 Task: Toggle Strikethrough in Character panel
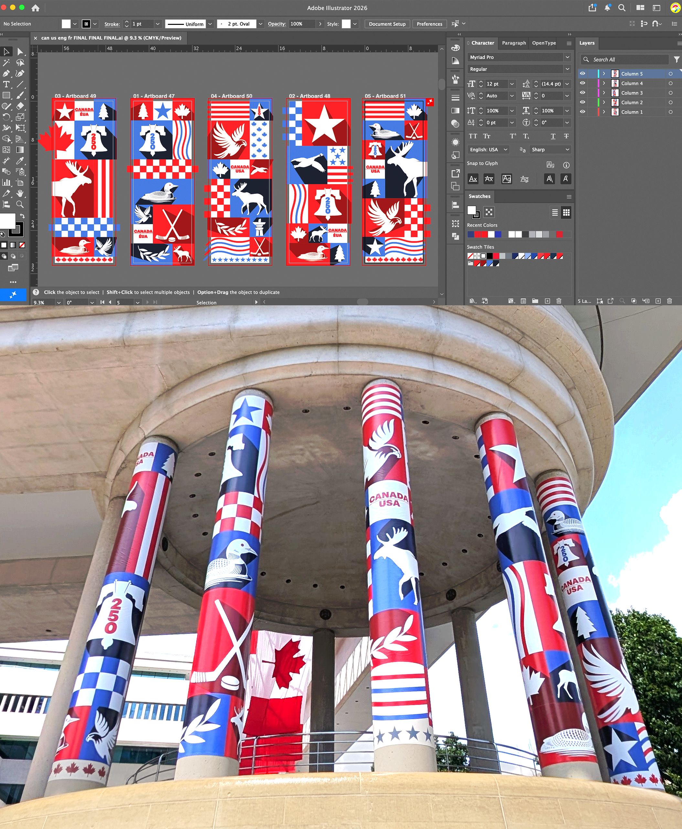pos(566,136)
